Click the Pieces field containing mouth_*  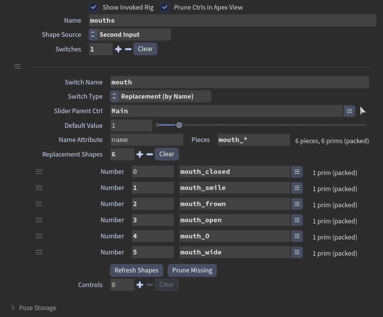pos(254,140)
